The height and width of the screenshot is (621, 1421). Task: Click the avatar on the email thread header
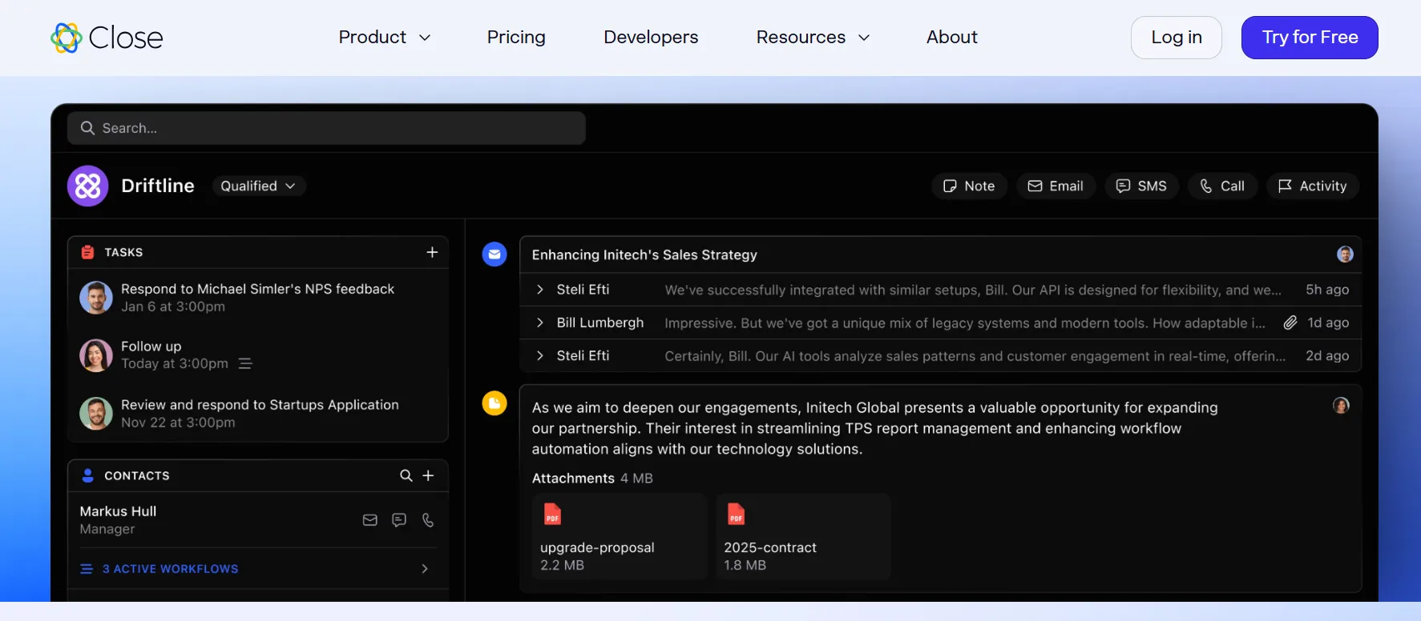coord(1345,254)
